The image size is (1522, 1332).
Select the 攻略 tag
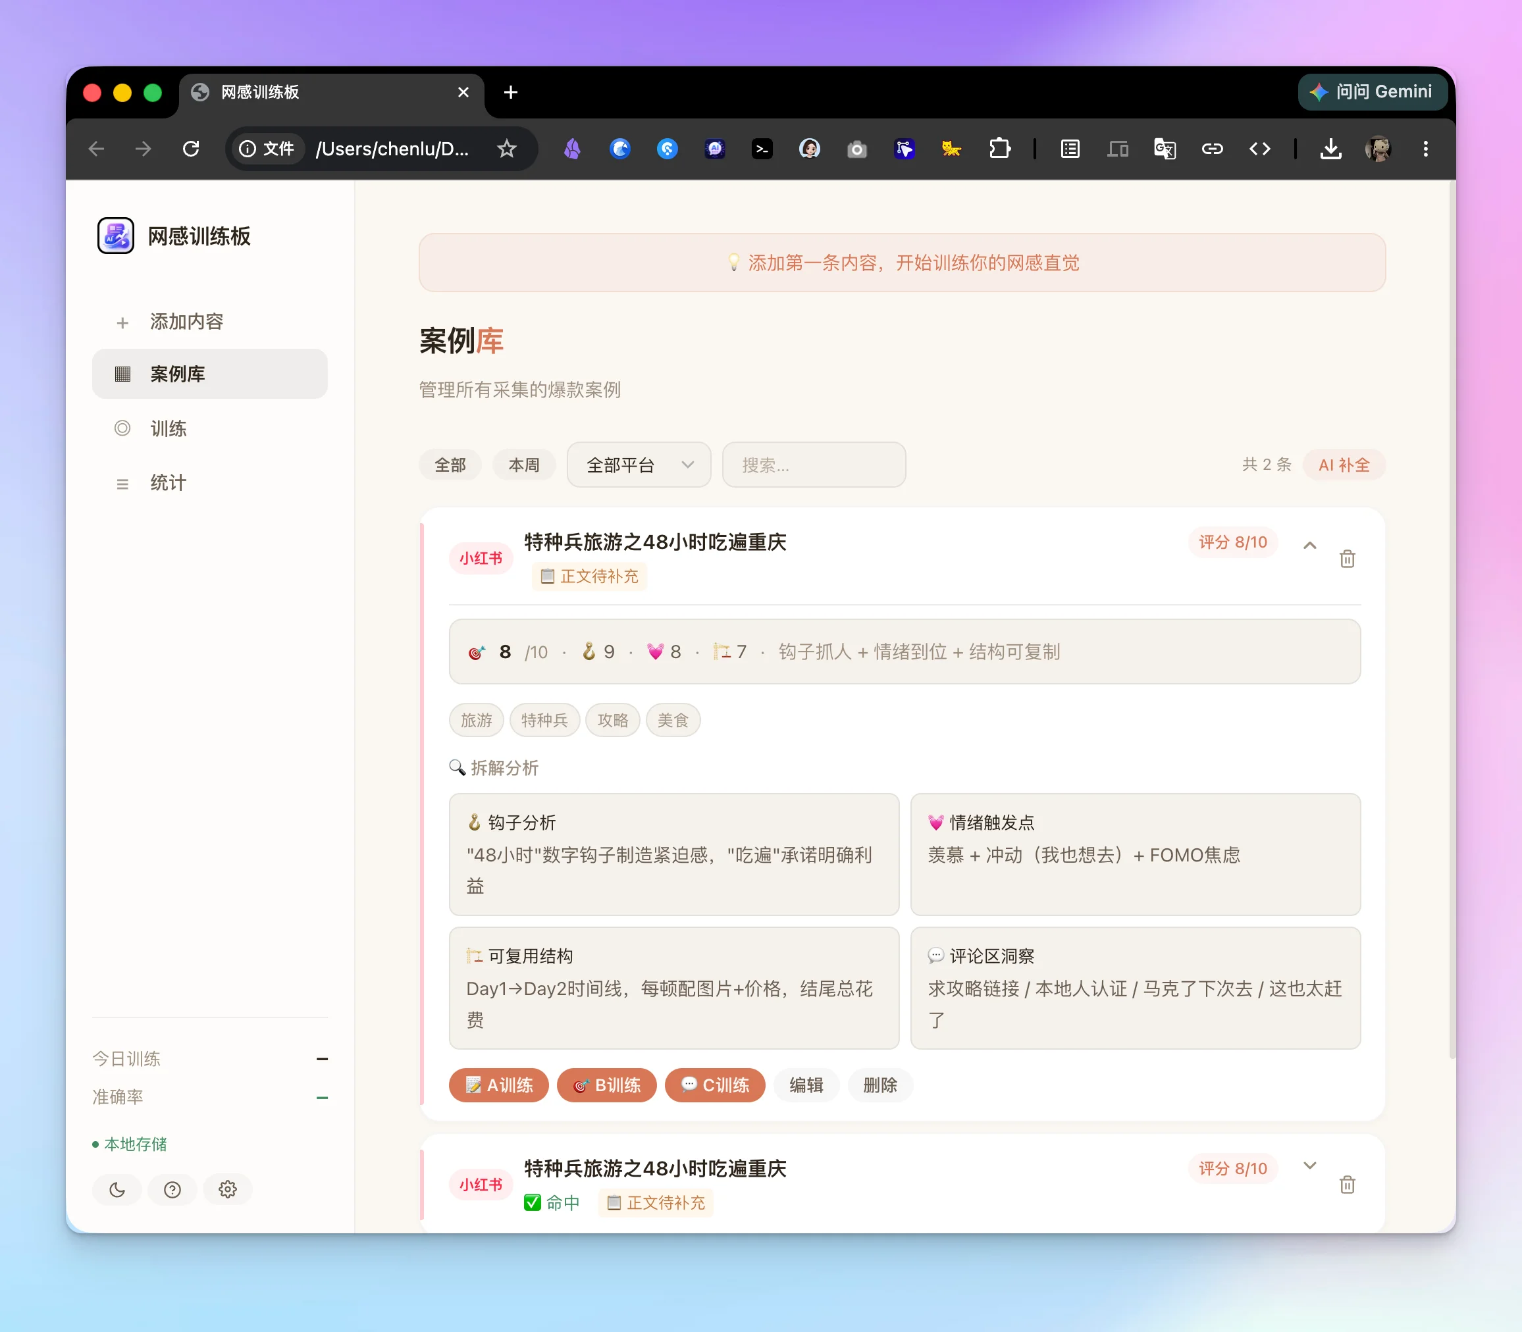[x=613, y=720]
